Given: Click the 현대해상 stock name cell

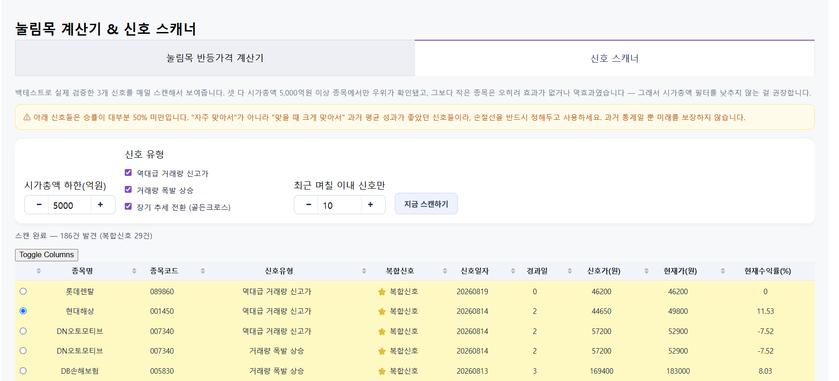Looking at the screenshot, I should tap(80, 311).
